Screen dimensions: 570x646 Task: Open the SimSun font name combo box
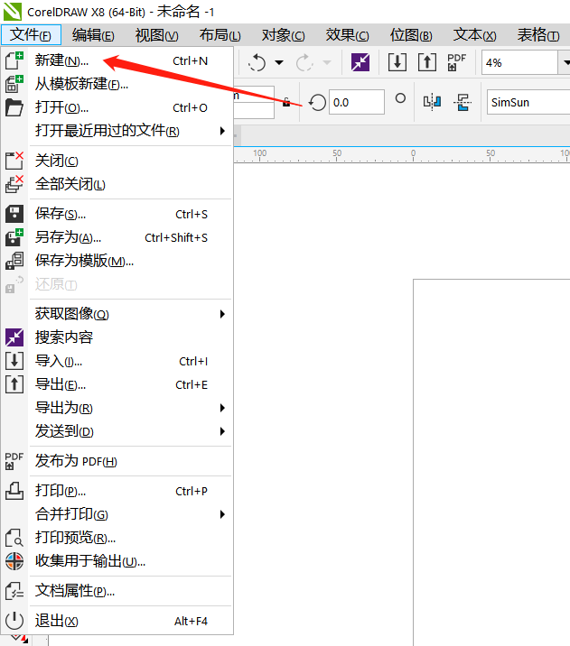[528, 102]
